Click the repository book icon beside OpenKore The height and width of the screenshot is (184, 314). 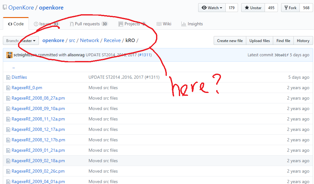coord(5,7)
